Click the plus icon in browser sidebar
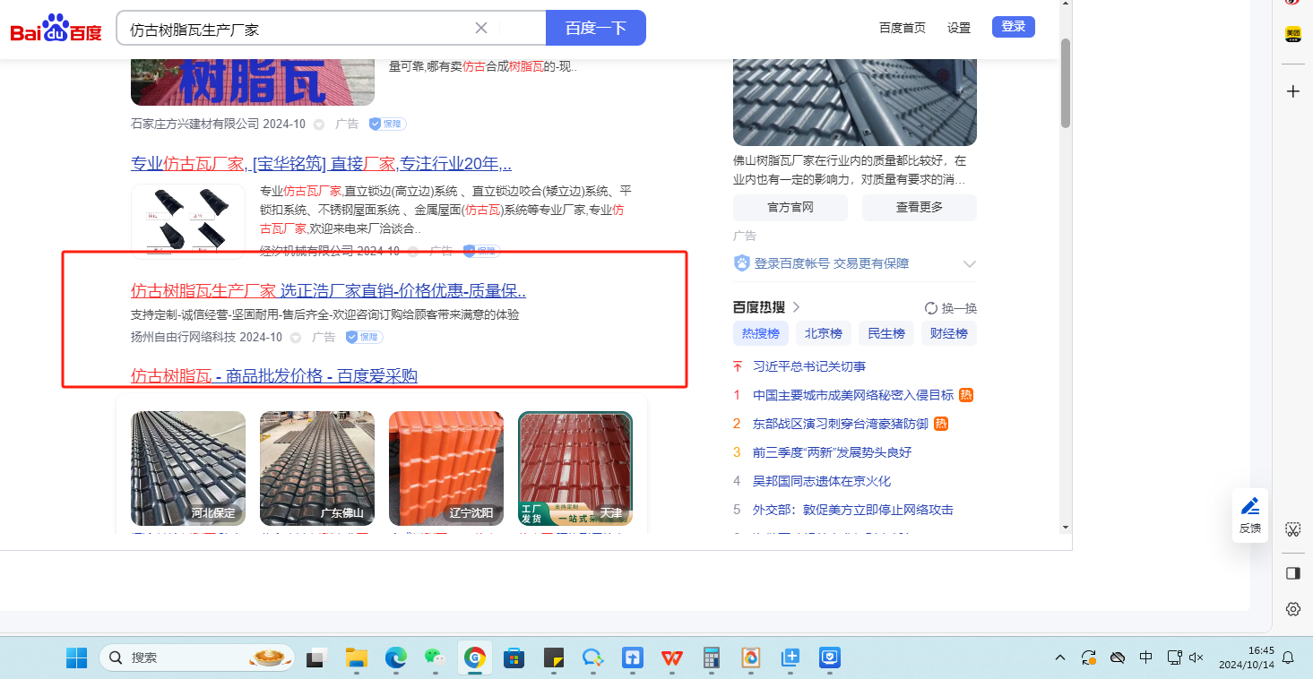Image resolution: width=1313 pixels, height=679 pixels. click(1293, 91)
